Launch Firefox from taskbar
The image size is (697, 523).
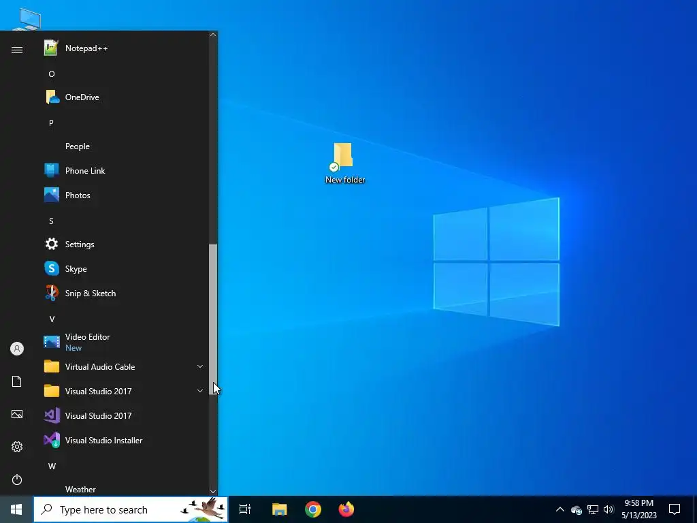[x=346, y=509]
